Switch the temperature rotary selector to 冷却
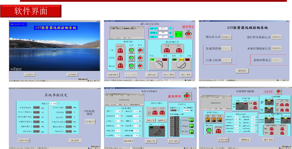Screen dimensions: 292x149 click(x=181, y=65)
